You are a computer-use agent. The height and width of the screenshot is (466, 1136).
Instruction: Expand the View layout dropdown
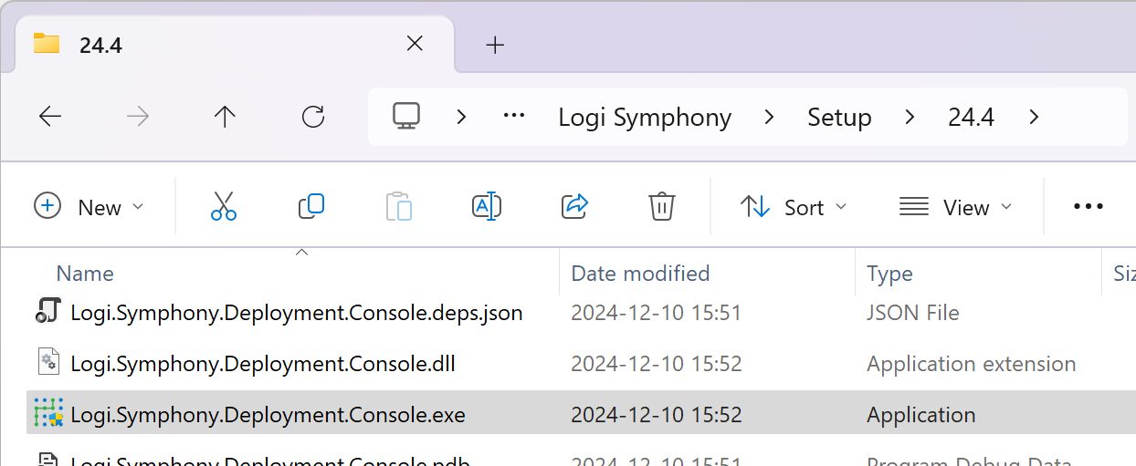[x=956, y=207]
